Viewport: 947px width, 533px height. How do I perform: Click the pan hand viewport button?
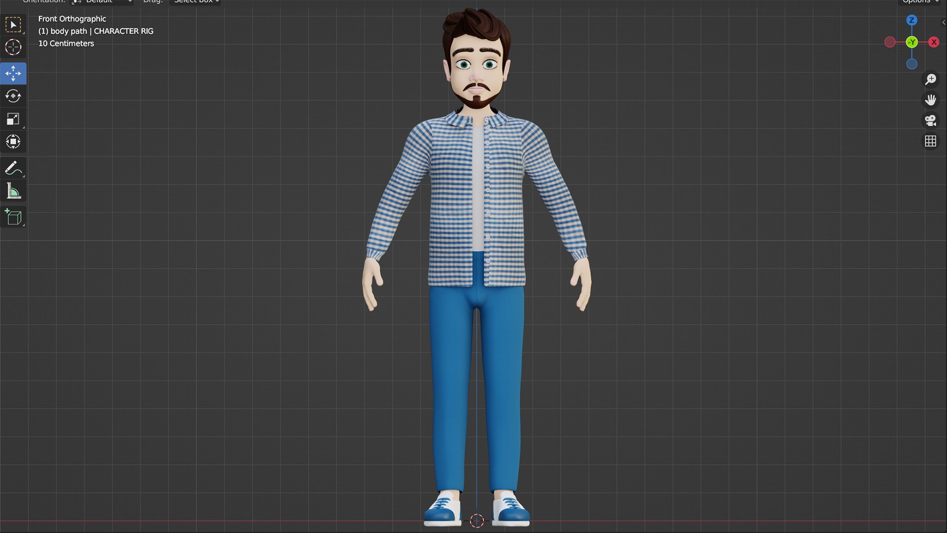[930, 100]
